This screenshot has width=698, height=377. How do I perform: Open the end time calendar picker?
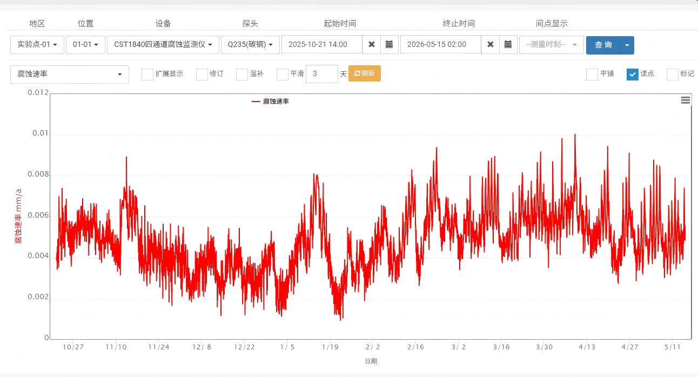pyautogui.click(x=508, y=45)
